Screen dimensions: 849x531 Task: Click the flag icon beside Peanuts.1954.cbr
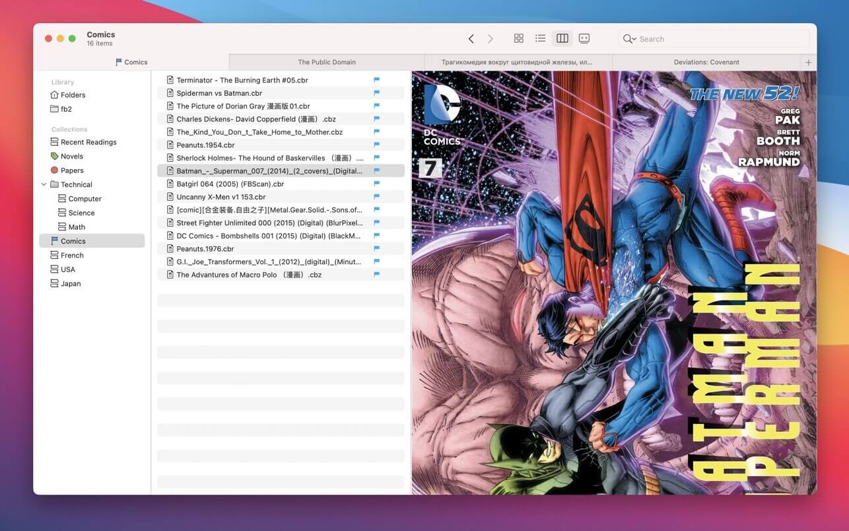pos(377,145)
